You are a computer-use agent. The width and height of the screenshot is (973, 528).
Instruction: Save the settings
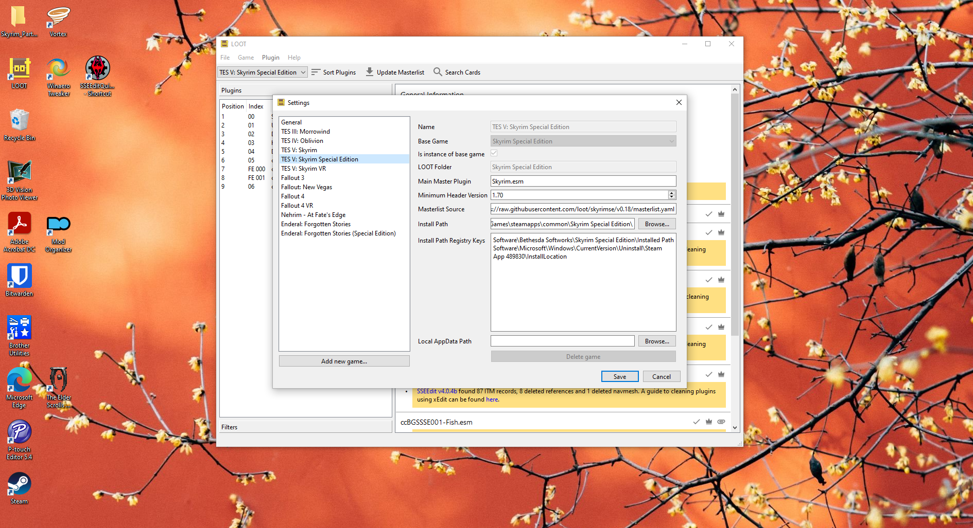[x=620, y=377]
